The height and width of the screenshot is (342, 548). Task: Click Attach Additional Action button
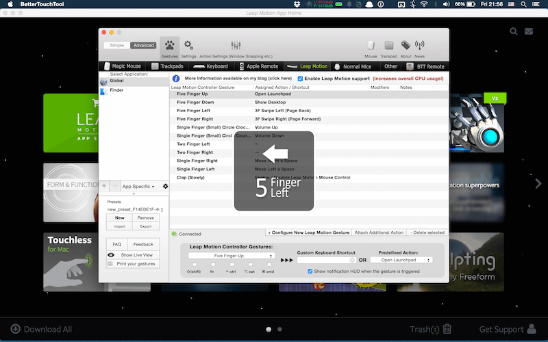(x=379, y=233)
